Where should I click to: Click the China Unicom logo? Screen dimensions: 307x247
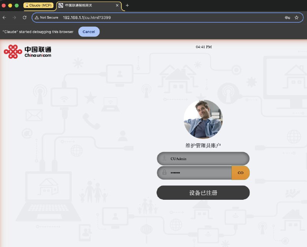[27, 52]
